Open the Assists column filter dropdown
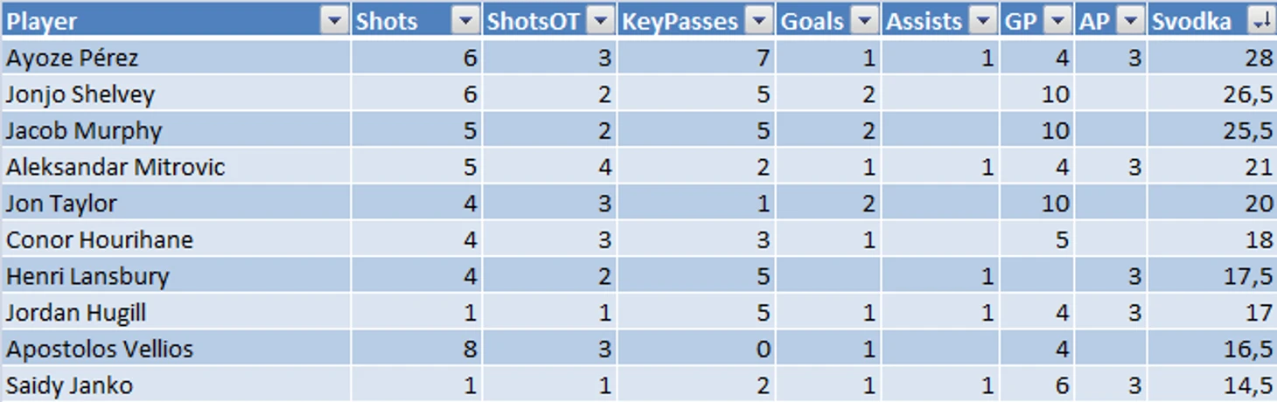Image resolution: width=1277 pixels, height=402 pixels. [984, 22]
